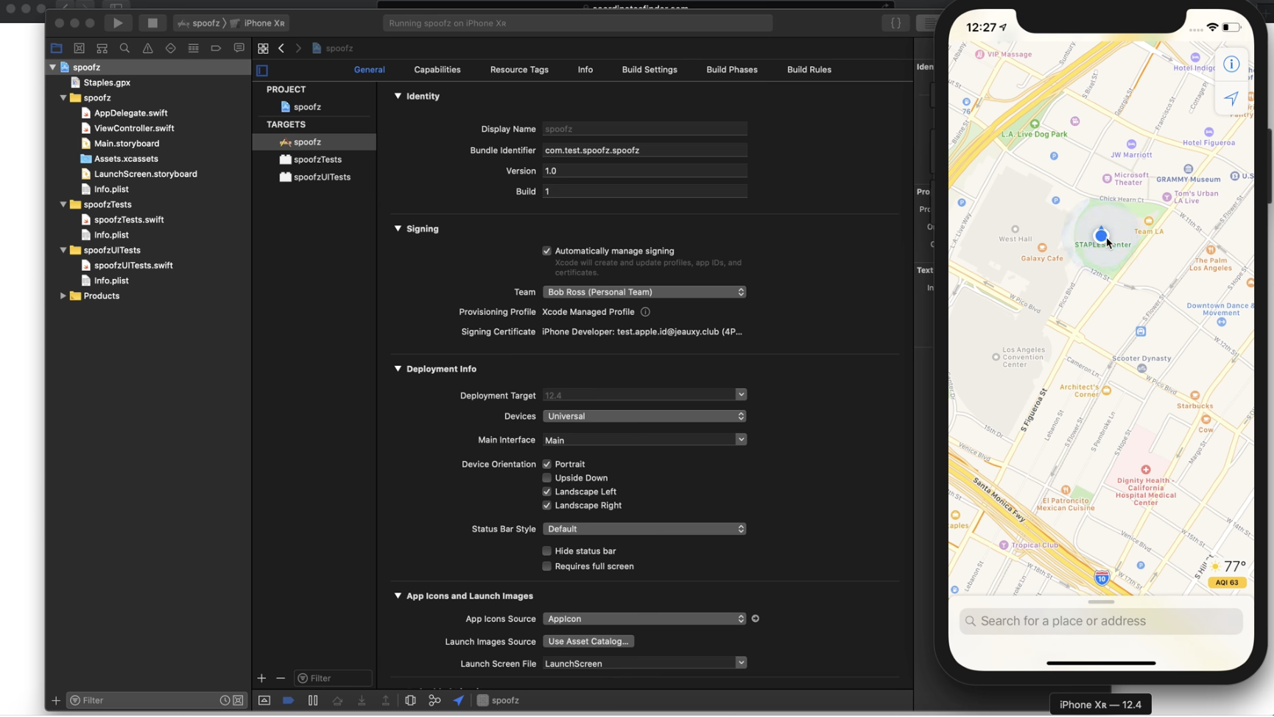Click the code review braces icon in toolbar

tap(895, 23)
